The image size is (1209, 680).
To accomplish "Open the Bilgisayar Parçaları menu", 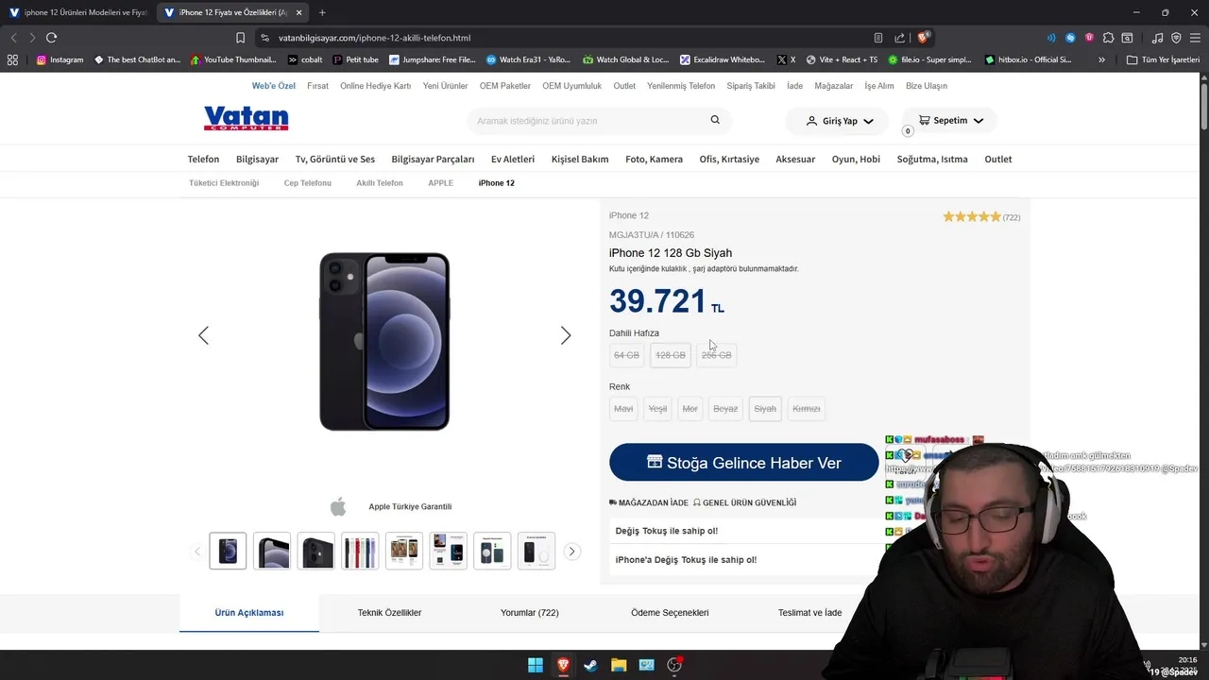I will [433, 159].
